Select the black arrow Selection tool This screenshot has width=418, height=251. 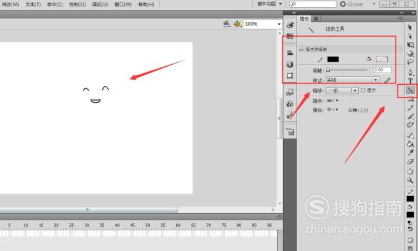(410, 27)
